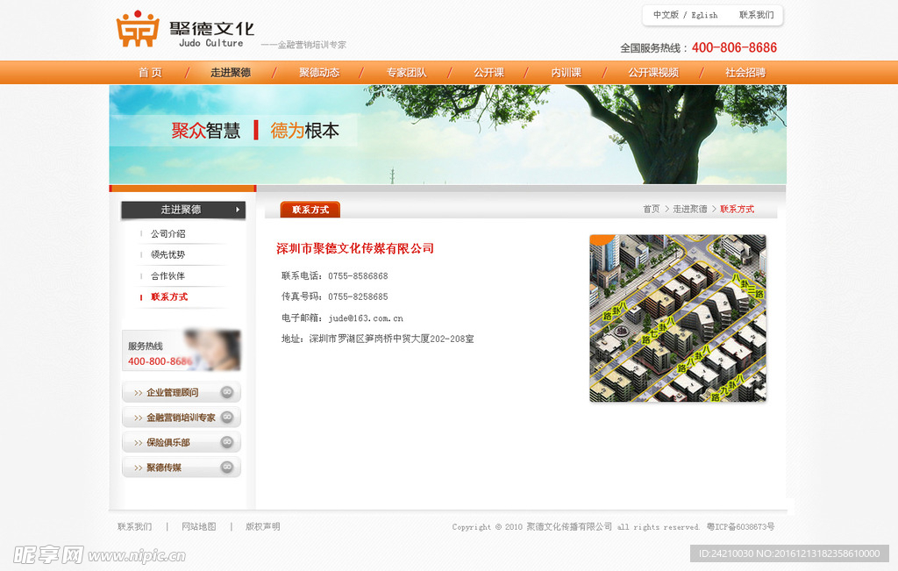
Task: Open 领先优势 sidebar link
Action: point(168,255)
